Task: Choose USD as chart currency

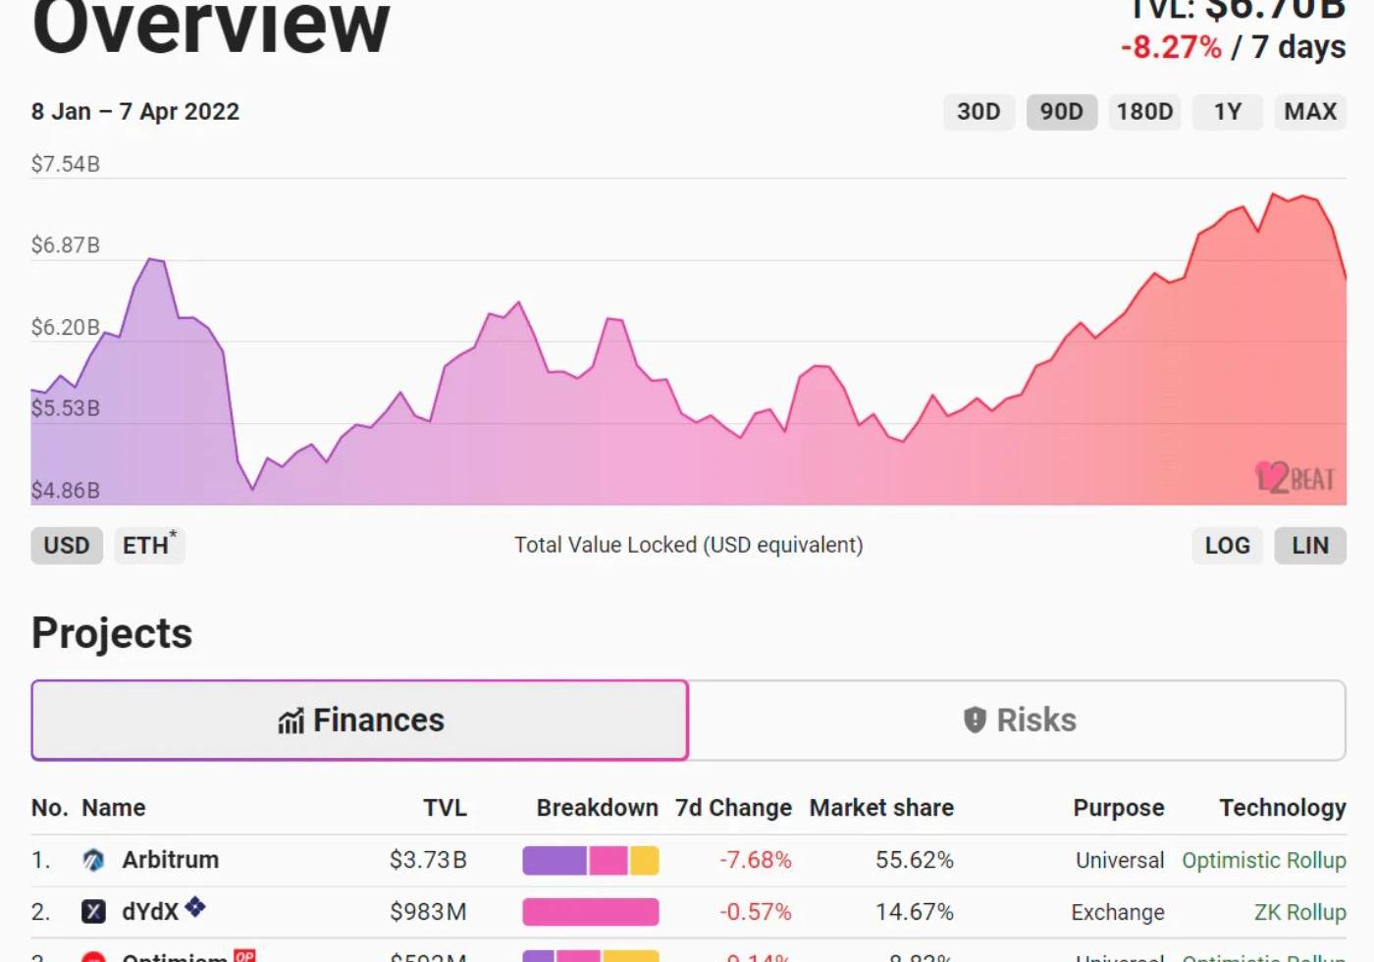Action: click(x=67, y=545)
